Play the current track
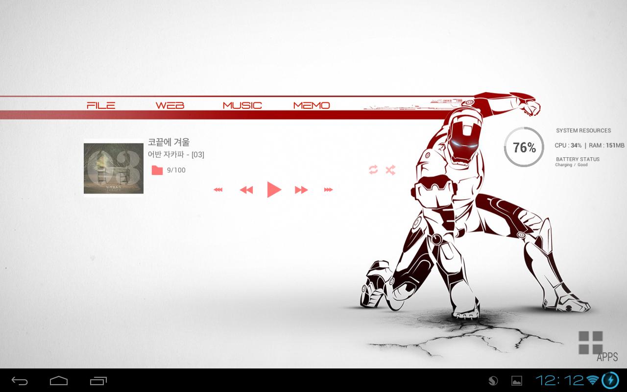The image size is (627, 392). (x=274, y=190)
